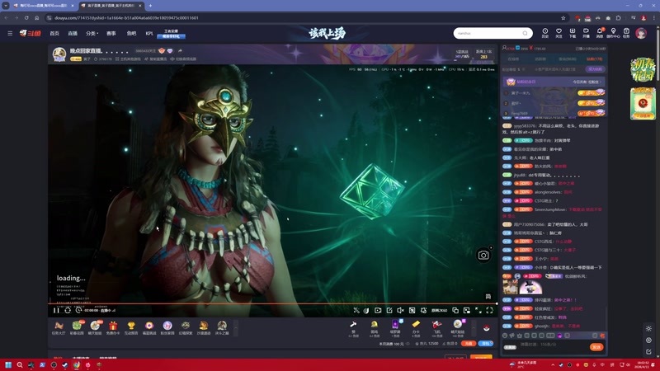Open 福星挑战 activity icon
This screenshot has width=660, height=371.
tap(149, 327)
